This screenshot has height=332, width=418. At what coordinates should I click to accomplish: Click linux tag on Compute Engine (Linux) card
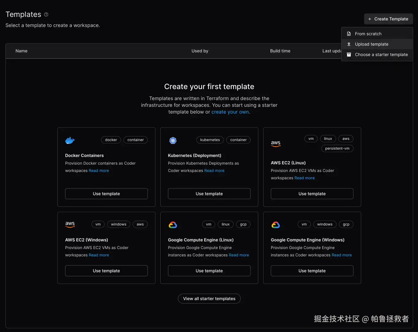(226, 224)
